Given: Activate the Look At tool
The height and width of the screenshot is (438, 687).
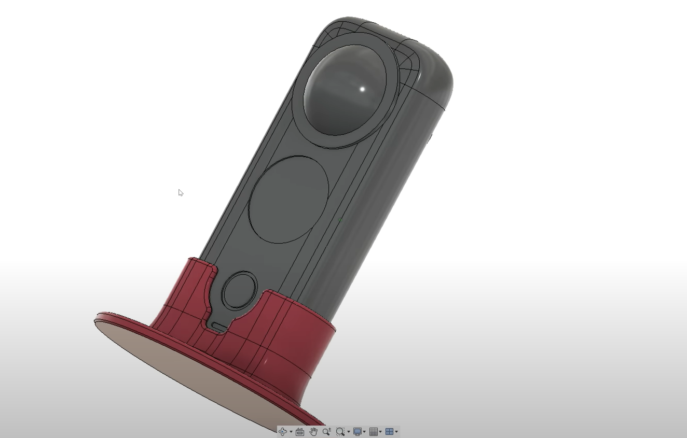Looking at the screenshot, I should (300, 431).
